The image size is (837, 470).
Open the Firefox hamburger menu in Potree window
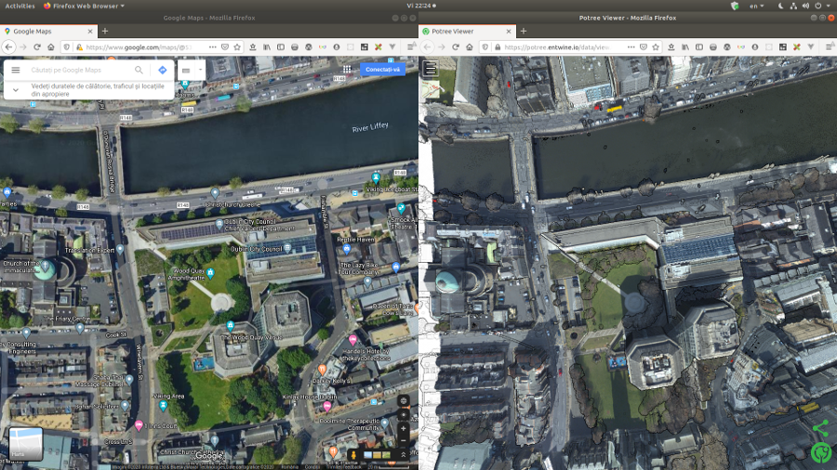(830, 46)
